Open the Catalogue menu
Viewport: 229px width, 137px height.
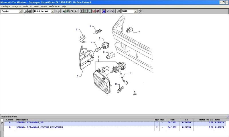tap(5, 6)
